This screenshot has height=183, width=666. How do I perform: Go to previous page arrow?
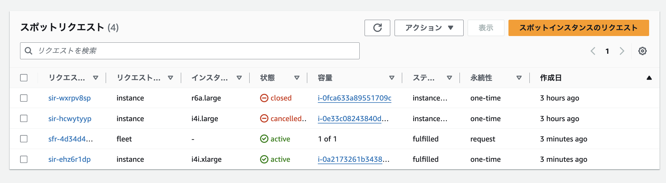pyautogui.click(x=593, y=51)
